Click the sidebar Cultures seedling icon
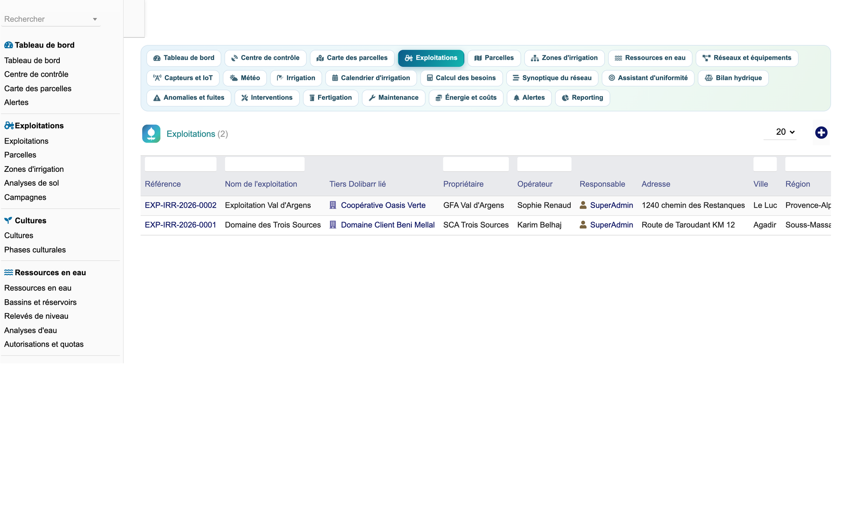Viewport: 849px width, 525px height. 8,221
